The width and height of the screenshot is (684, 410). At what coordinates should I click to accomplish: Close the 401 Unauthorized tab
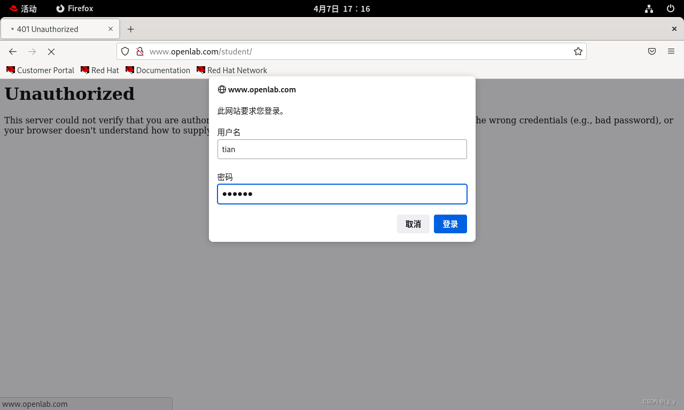(111, 29)
